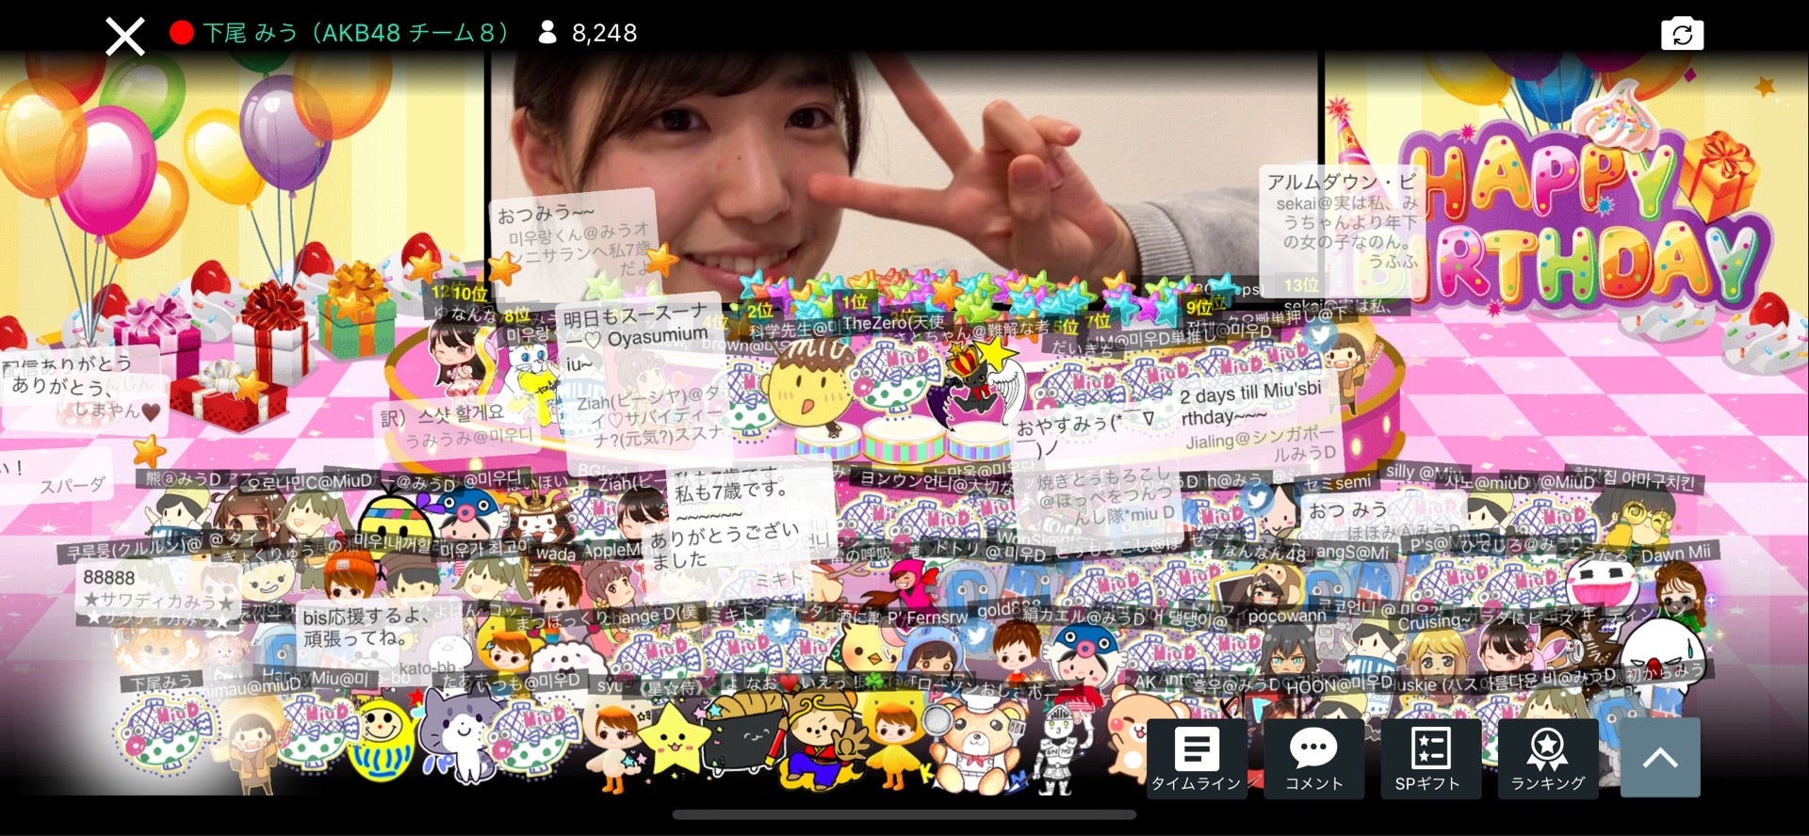Open the コメント comment box
Image resolution: width=1809 pixels, height=836 pixels.
click(x=1313, y=759)
